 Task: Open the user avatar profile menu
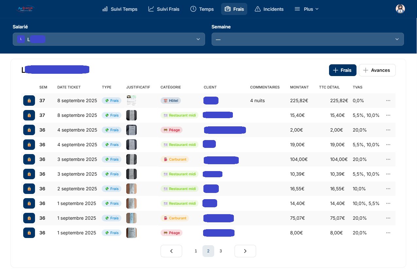[x=400, y=9]
